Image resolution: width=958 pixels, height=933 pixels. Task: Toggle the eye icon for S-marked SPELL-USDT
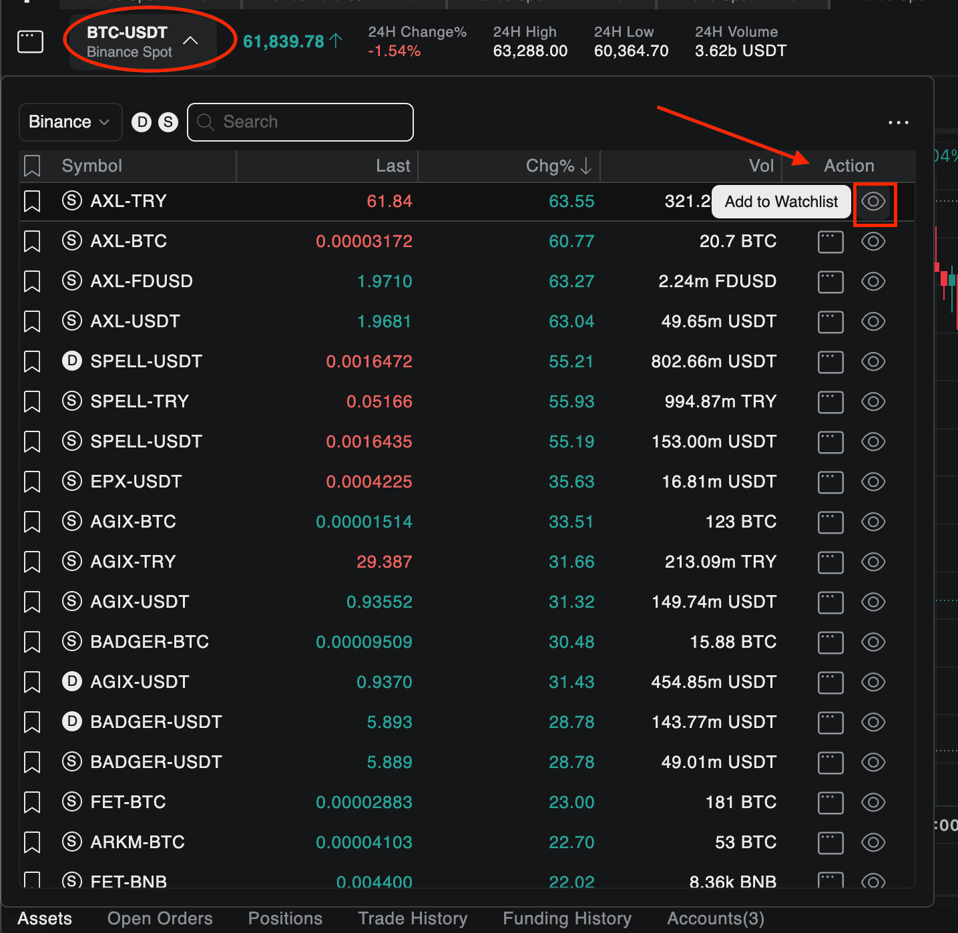[873, 441]
